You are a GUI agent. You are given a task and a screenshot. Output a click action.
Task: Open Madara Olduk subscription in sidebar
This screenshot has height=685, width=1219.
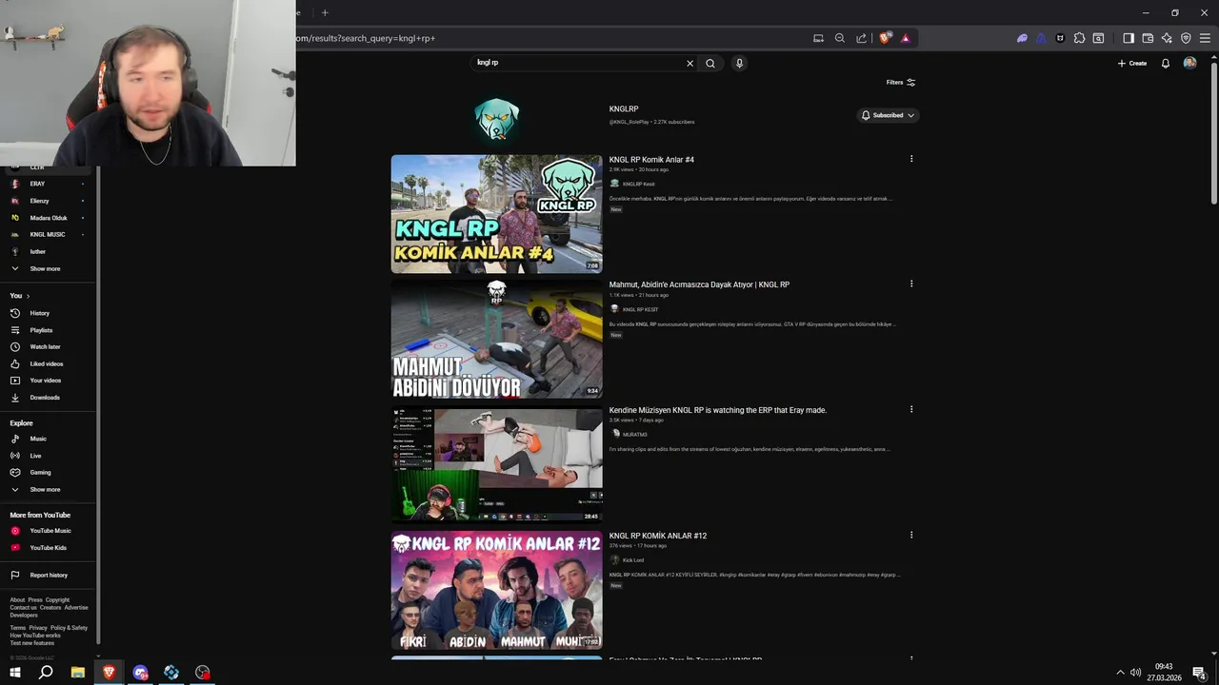point(48,218)
